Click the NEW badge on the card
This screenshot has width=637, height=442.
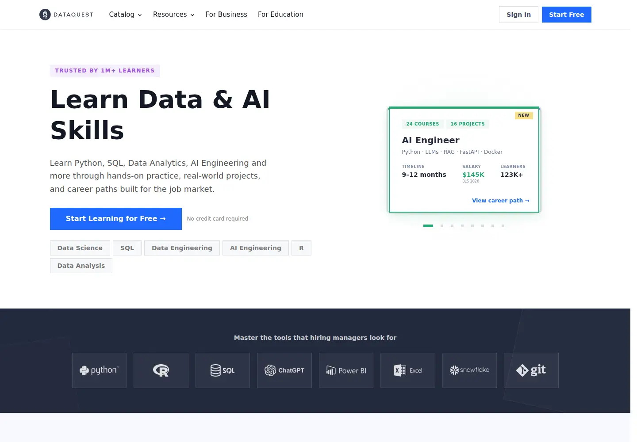(x=524, y=115)
